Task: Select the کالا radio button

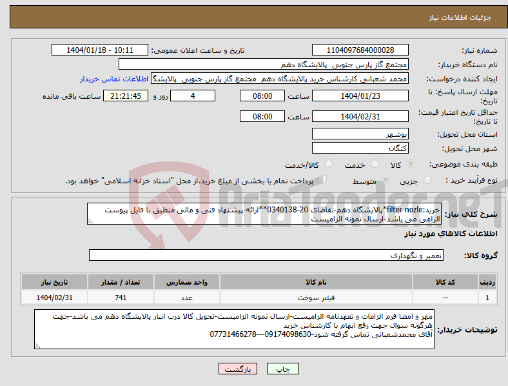Action: 411,164
